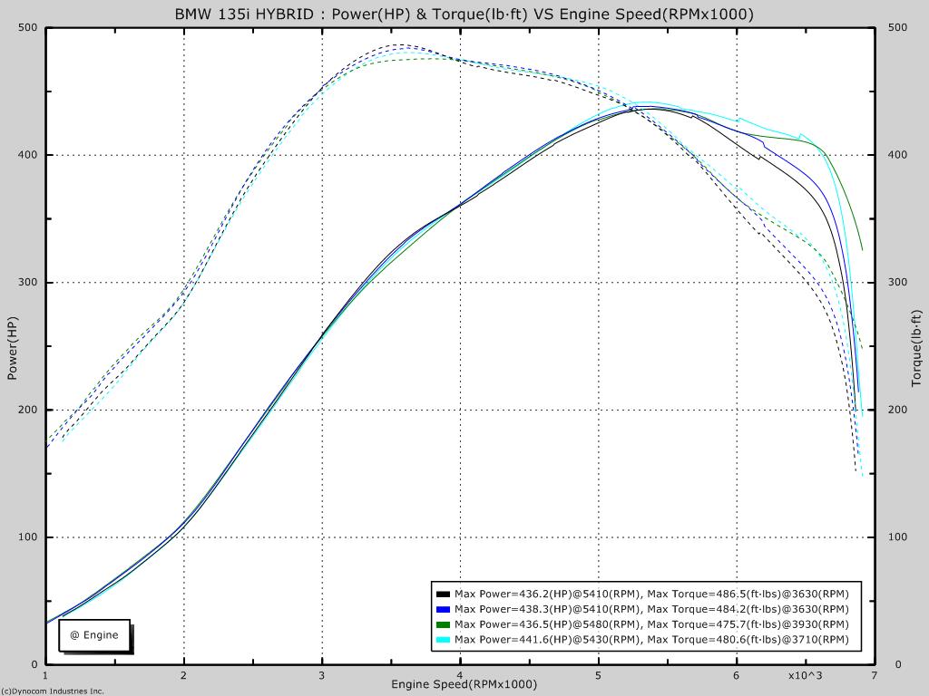929x696 pixels.
Task: Click the left axis value 500
Action: pyautogui.click(x=28, y=27)
